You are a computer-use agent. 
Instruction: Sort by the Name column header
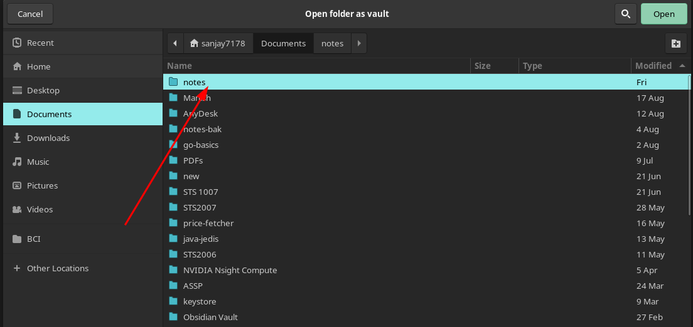point(180,66)
